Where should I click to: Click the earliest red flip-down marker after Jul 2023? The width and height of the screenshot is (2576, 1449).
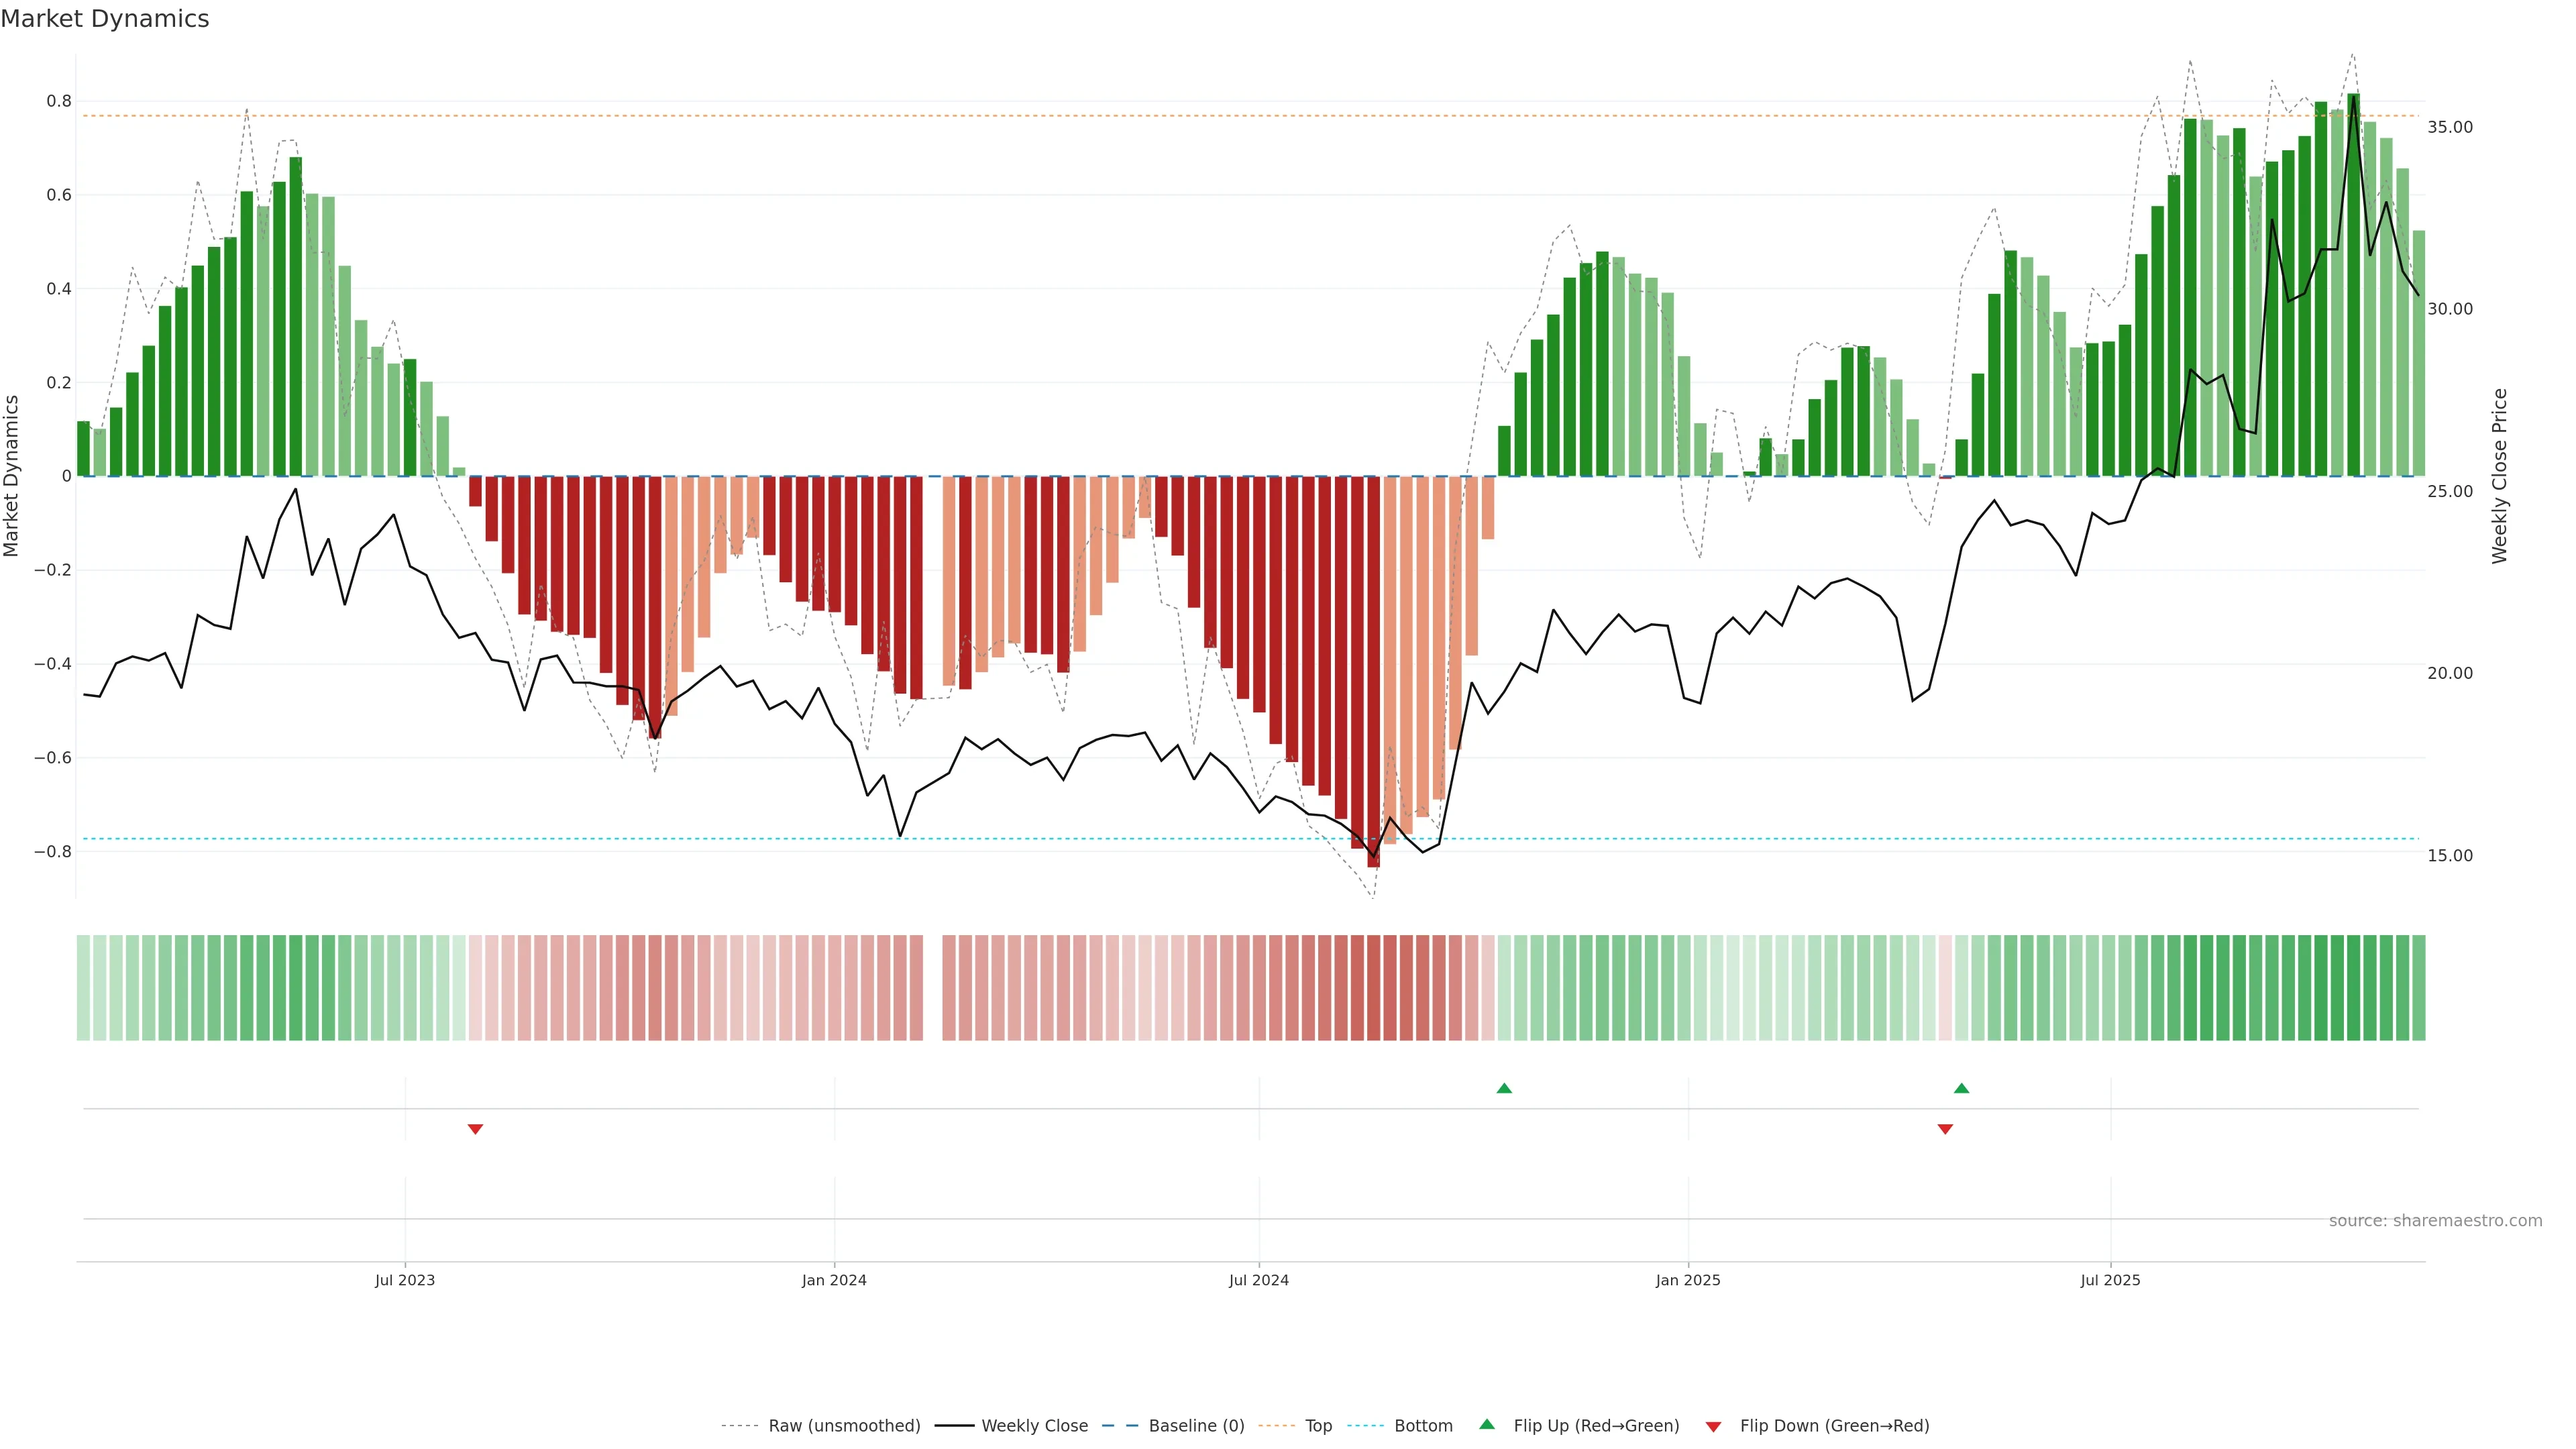pos(475,1129)
